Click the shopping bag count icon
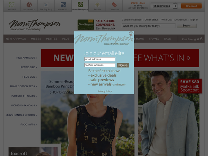 (175, 6)
